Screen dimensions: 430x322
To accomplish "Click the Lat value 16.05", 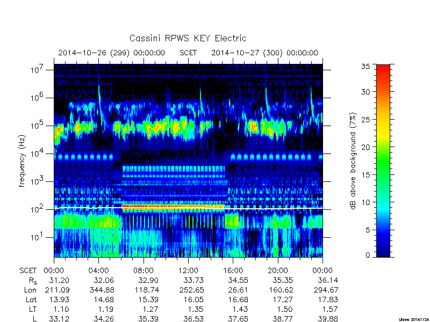I will pos(193,299).
